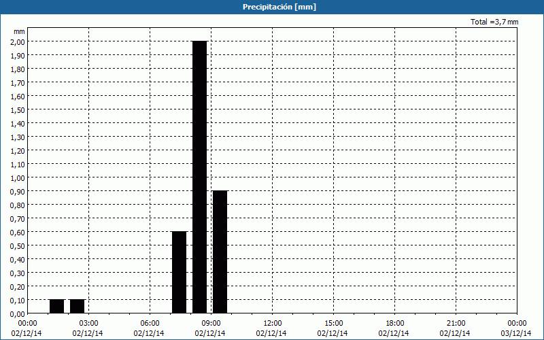
Task: Click the 15:00 x-axis time label
Action: pos(333,324)
